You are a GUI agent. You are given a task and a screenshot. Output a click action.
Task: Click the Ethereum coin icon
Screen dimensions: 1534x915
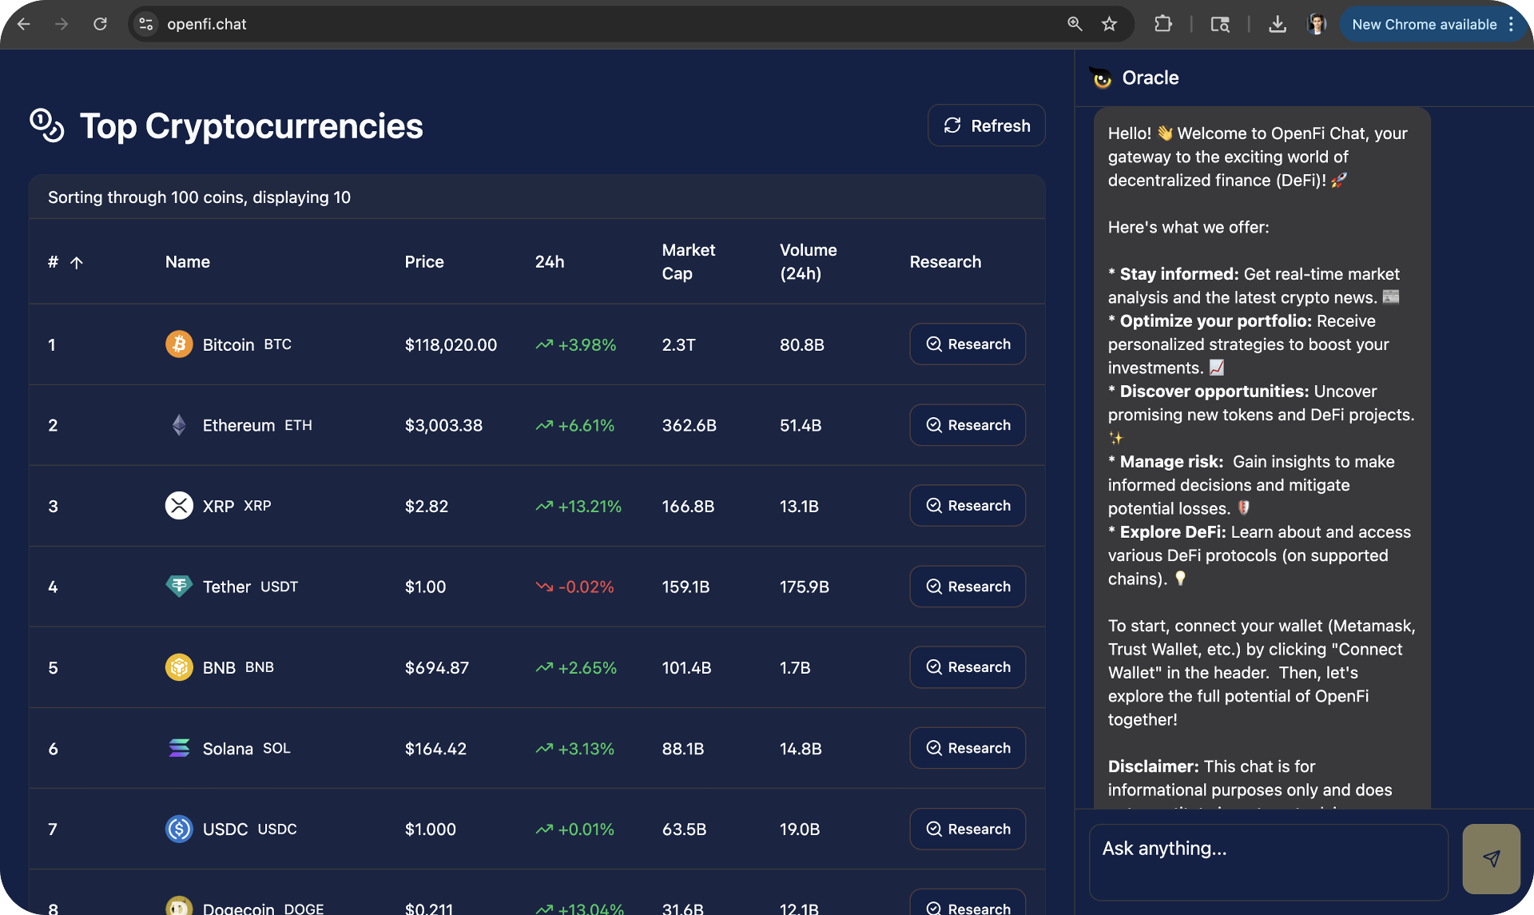coord(179,425)
